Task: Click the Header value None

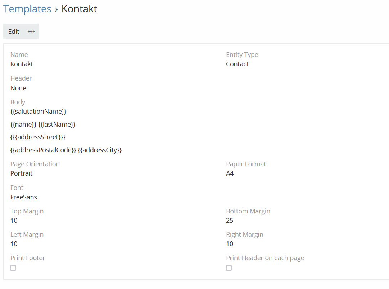Action: coord(18,88)
